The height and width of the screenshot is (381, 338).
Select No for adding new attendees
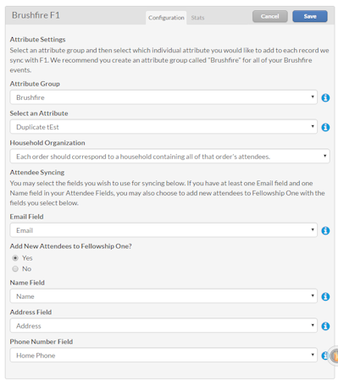pyautogui.click(x=15, y=268)
